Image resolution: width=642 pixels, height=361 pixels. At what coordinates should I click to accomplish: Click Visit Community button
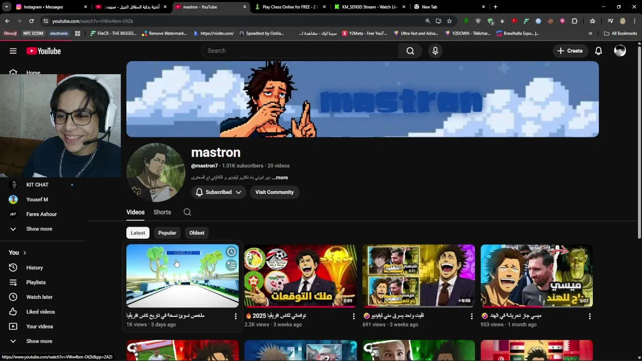tap(274, 192)
